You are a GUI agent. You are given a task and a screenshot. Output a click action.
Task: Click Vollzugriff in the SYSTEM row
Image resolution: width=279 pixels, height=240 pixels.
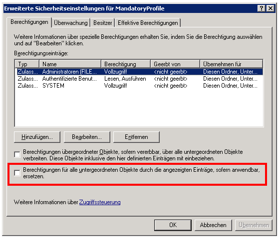tap(116, 86)
